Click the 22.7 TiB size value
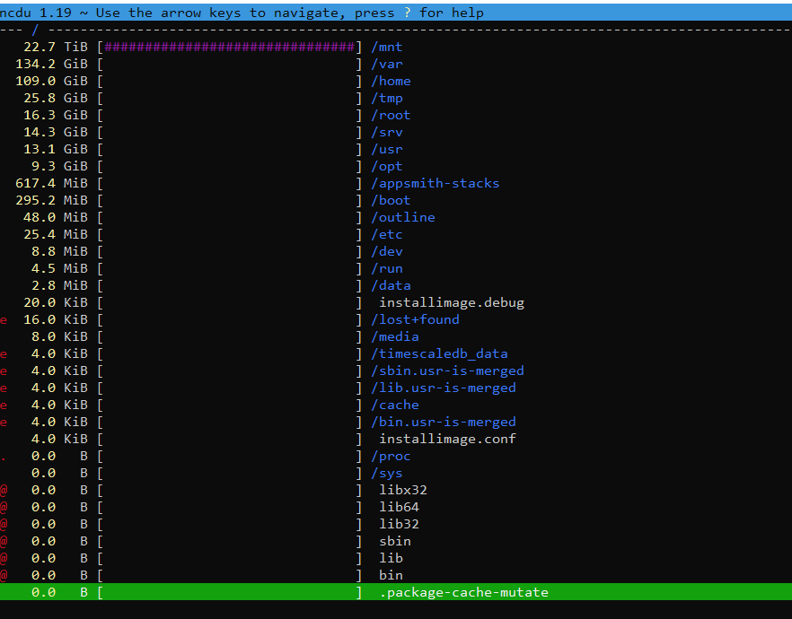This screenshot has height=619, width=792. [x=56, y=47]
